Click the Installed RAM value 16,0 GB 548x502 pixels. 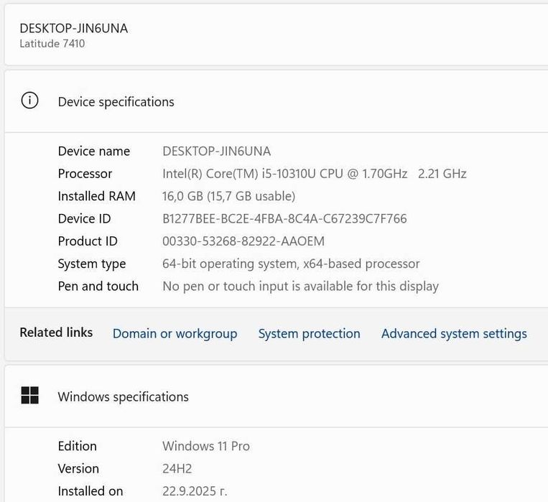[x=228, y=196]
